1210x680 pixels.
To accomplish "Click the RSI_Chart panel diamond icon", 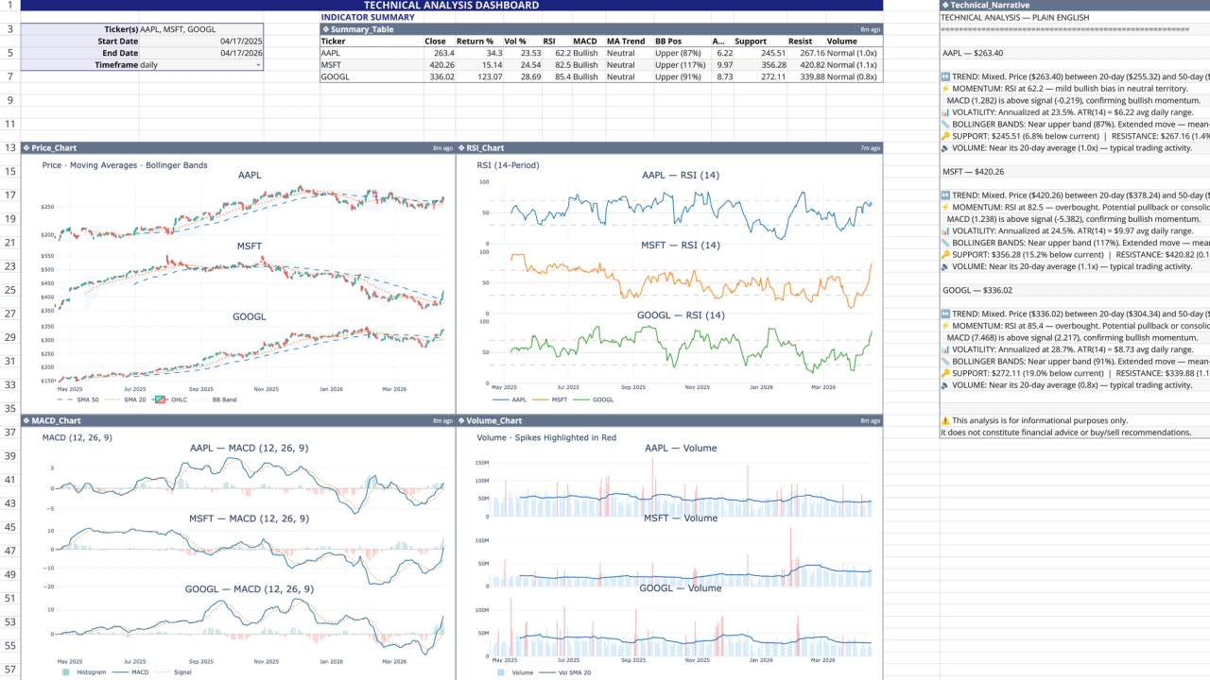I will point(461,148).
